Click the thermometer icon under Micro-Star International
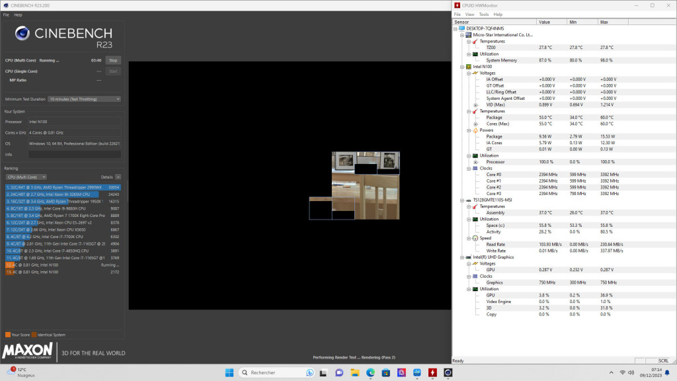This screenshot has width=677, height=381. 475,42
